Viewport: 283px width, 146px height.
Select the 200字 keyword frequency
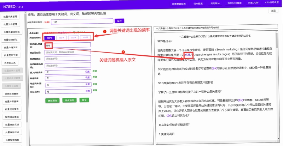[74, 37]
